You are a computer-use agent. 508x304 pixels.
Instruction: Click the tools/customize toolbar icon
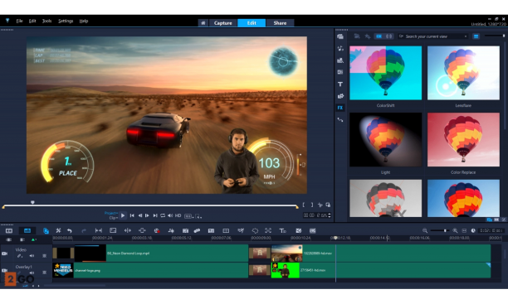pyautogui.click(x=58, y=230)
